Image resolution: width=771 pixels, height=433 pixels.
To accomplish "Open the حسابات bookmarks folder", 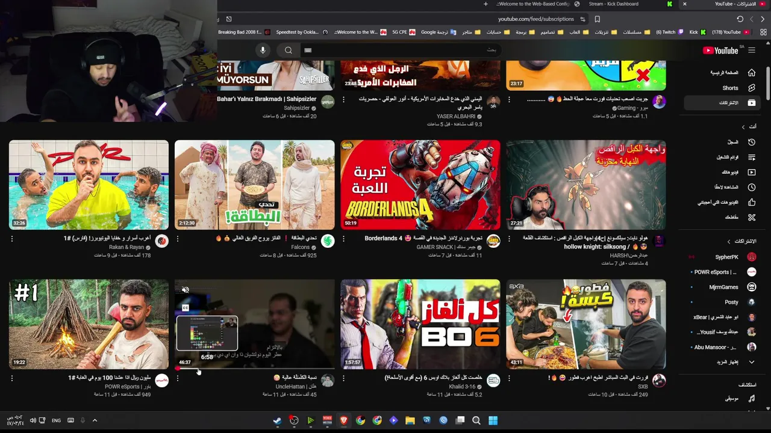I will coord(498,32).
